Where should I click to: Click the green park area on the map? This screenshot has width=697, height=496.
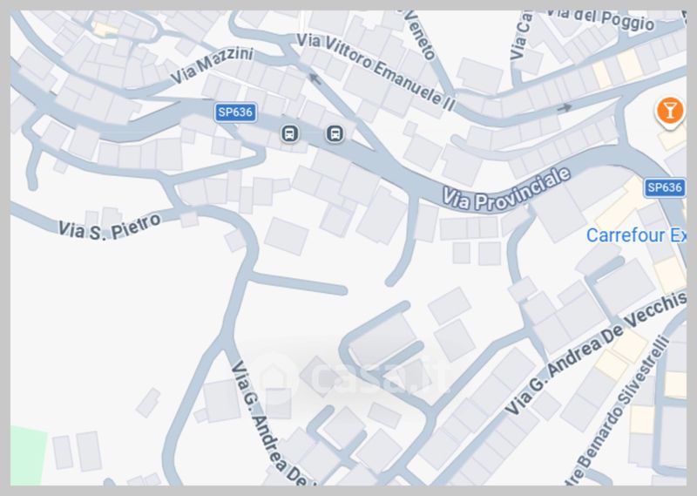coord(28,455)
